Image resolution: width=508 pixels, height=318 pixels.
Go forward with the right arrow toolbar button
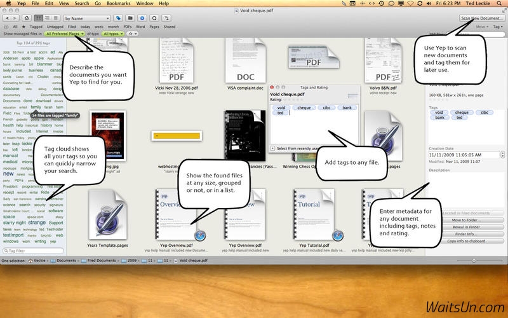tap(15, 18)
